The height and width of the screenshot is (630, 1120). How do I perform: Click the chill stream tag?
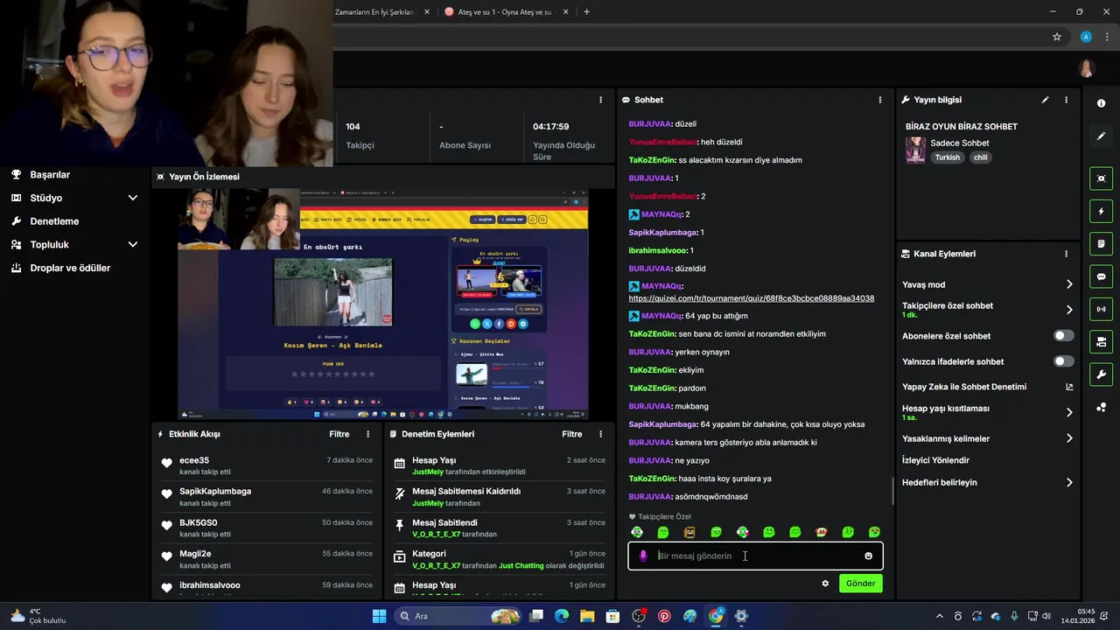click(979, 157)
